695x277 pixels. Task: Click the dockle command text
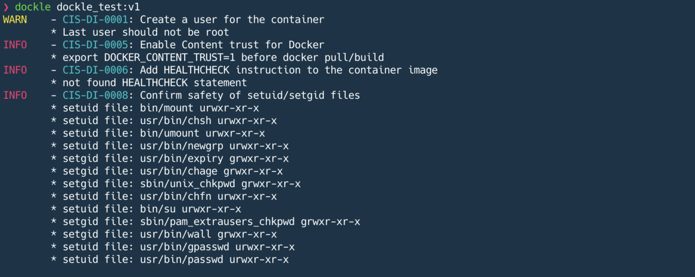tap(32, 7)
